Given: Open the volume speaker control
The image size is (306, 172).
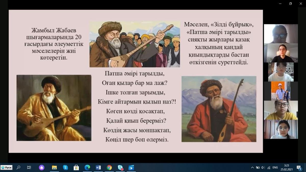Looking at the screenshot, I should point(263,168).
